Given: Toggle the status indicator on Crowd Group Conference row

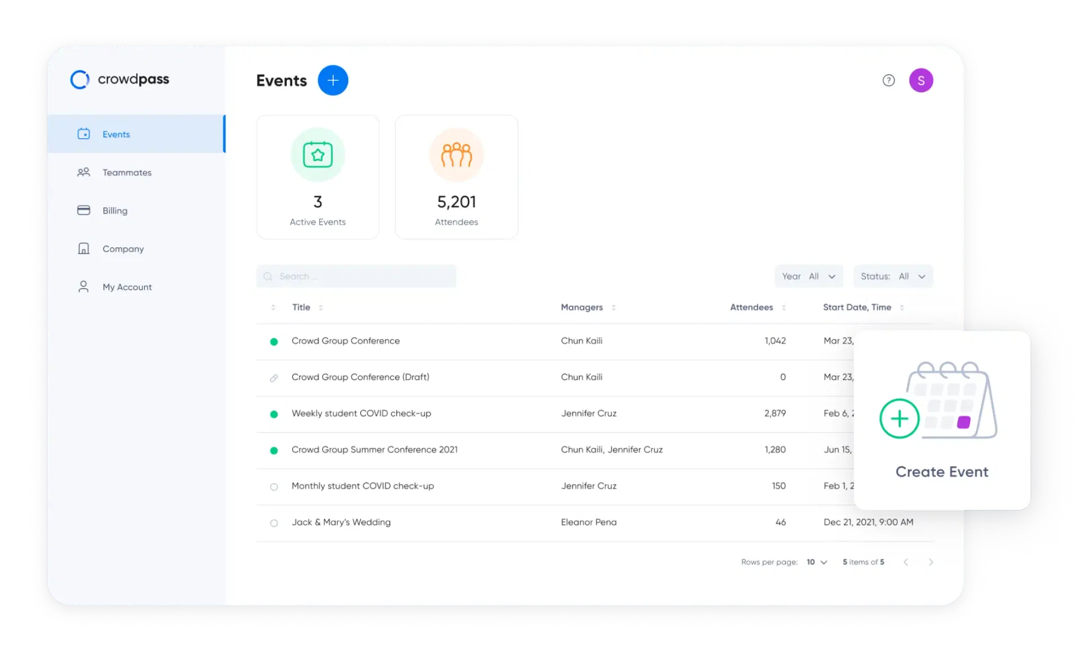Looking at the screenshot, I should [x=274, y=341].
